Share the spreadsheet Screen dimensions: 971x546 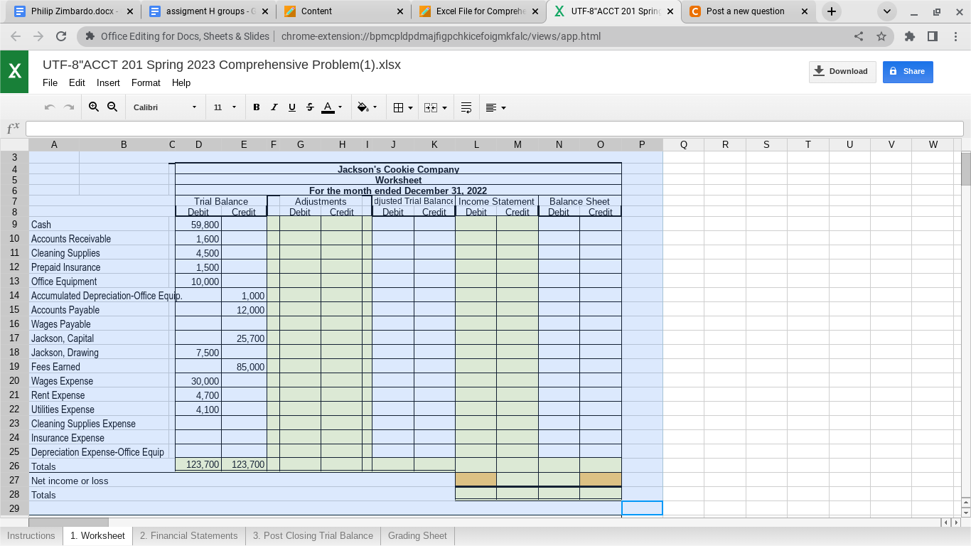pos(908,72)
